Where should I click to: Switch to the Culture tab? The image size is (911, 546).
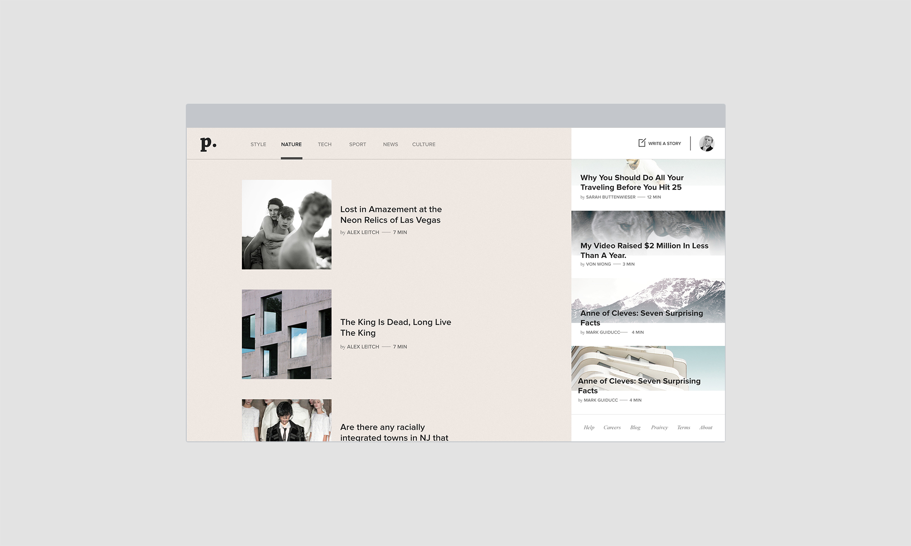[424, 144]
